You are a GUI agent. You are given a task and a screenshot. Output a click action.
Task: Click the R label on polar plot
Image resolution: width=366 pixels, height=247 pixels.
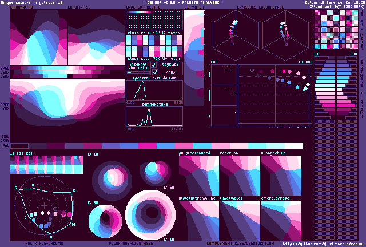[x=74, y=191]
